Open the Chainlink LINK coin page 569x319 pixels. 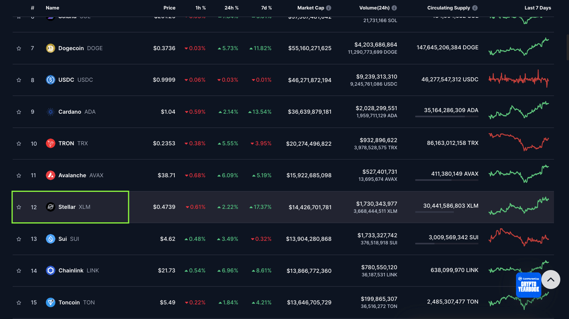(79, 270)
